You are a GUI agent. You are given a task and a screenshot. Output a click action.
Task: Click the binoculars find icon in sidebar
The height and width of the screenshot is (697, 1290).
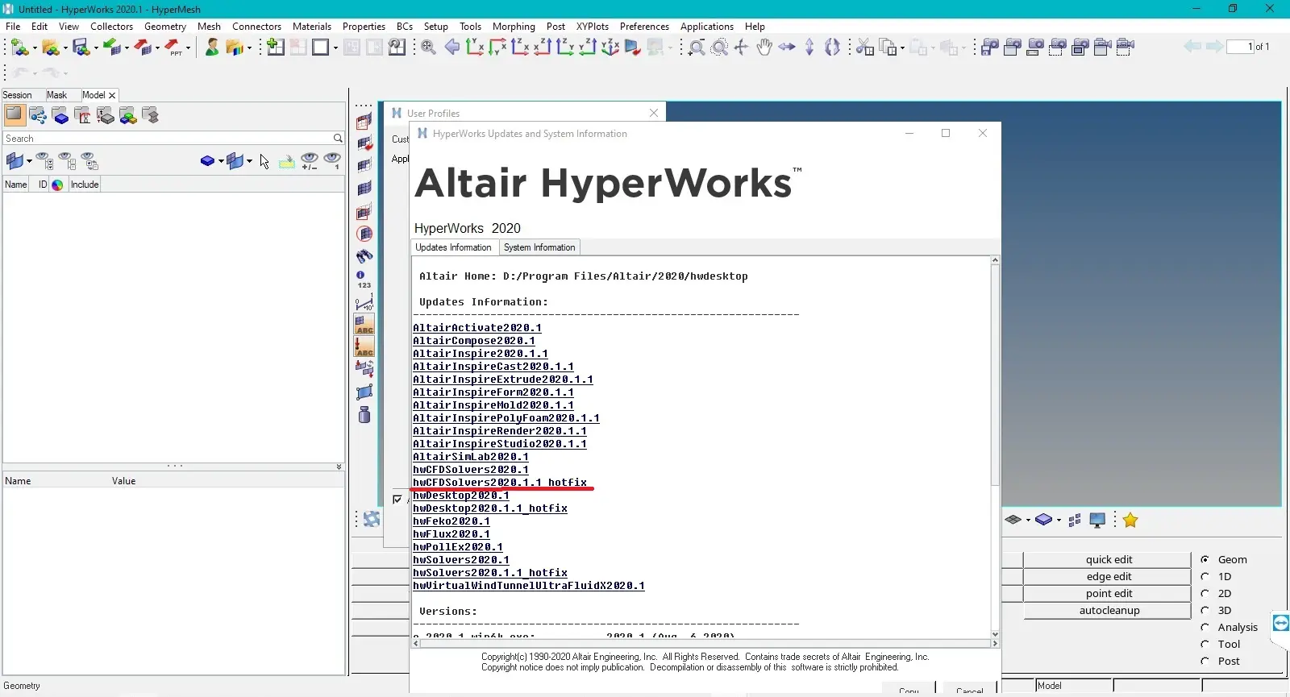click(x=364, y=256)
